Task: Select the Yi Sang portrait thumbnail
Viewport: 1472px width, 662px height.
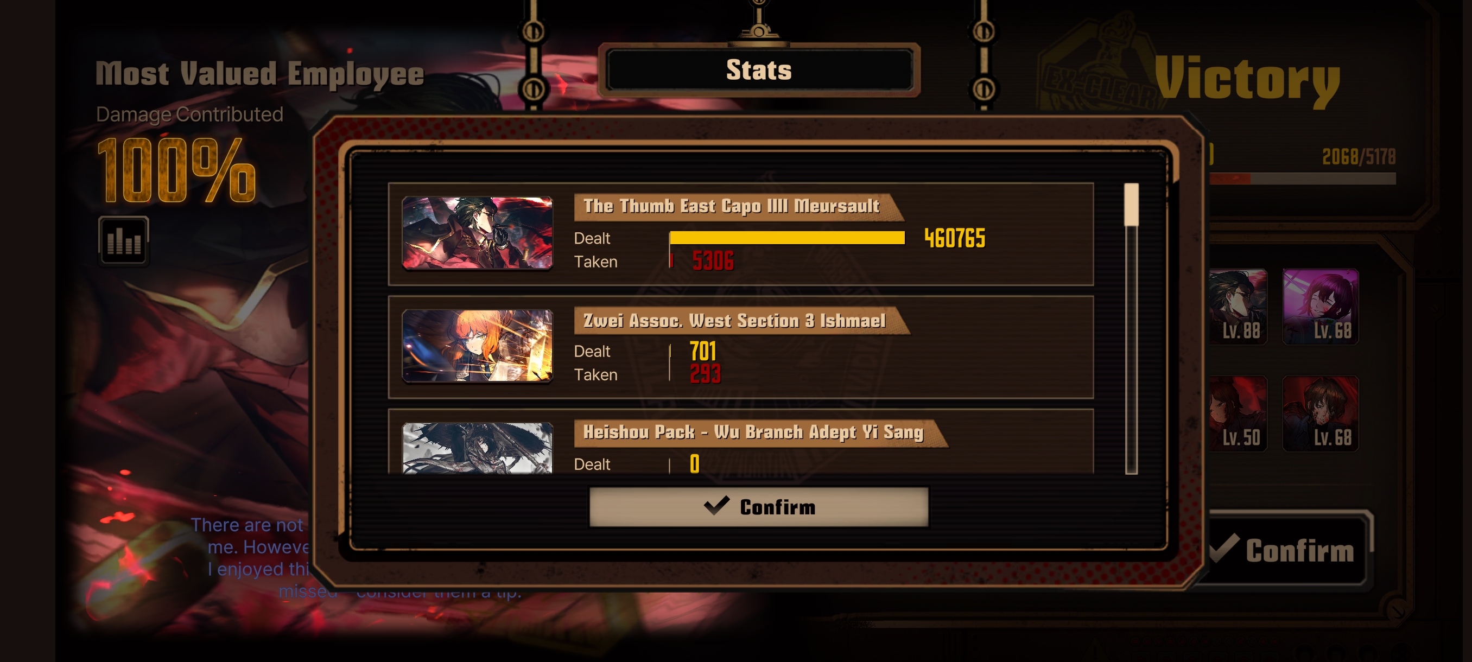Action: (477, 448)
